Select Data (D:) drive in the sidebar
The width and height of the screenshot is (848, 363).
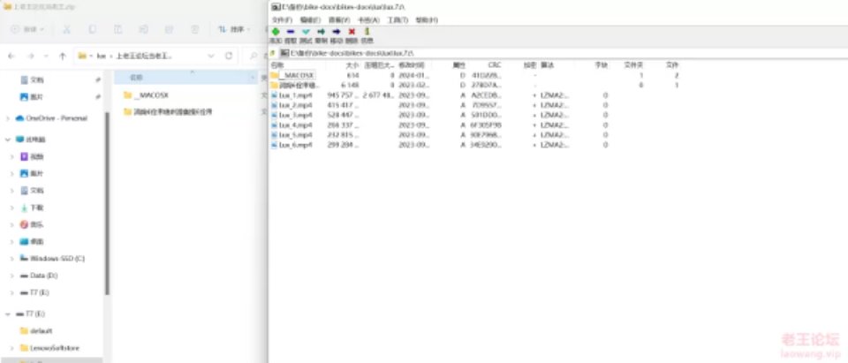(x=38, y=276)
